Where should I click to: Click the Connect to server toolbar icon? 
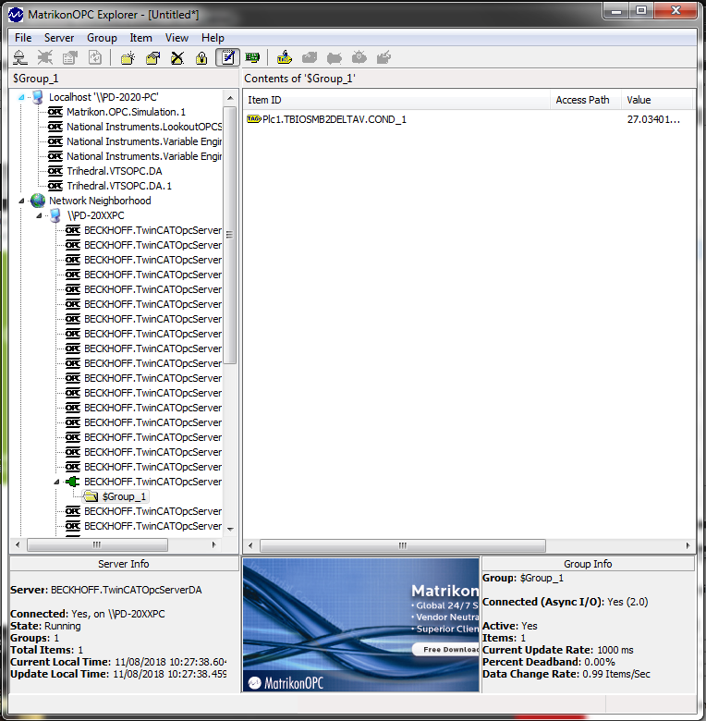click(x=19, y=57)
